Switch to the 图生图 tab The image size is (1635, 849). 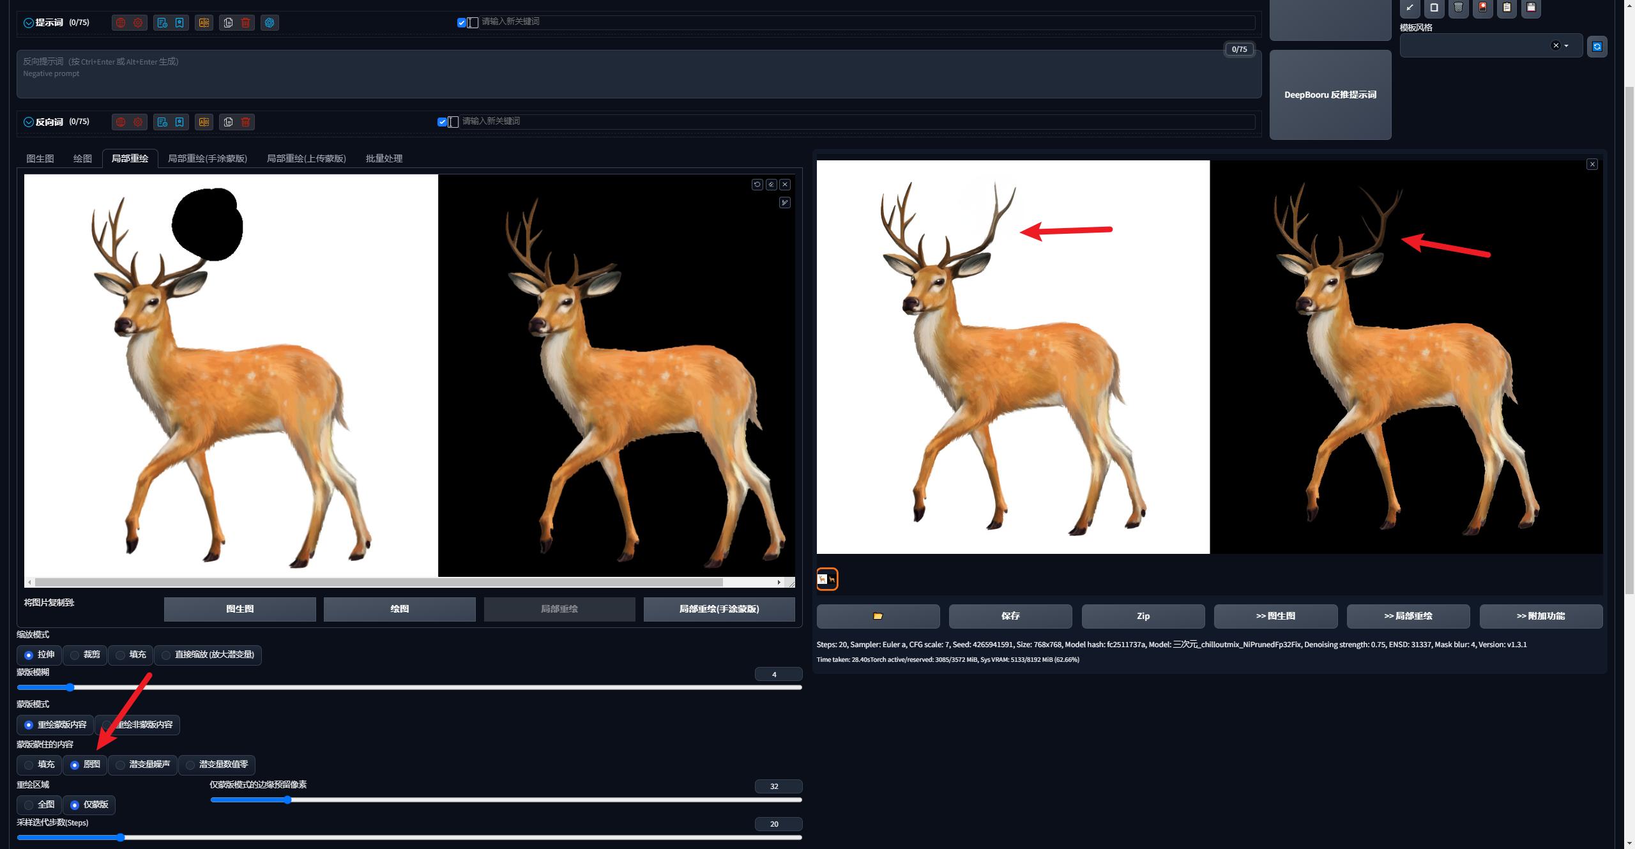40,158
